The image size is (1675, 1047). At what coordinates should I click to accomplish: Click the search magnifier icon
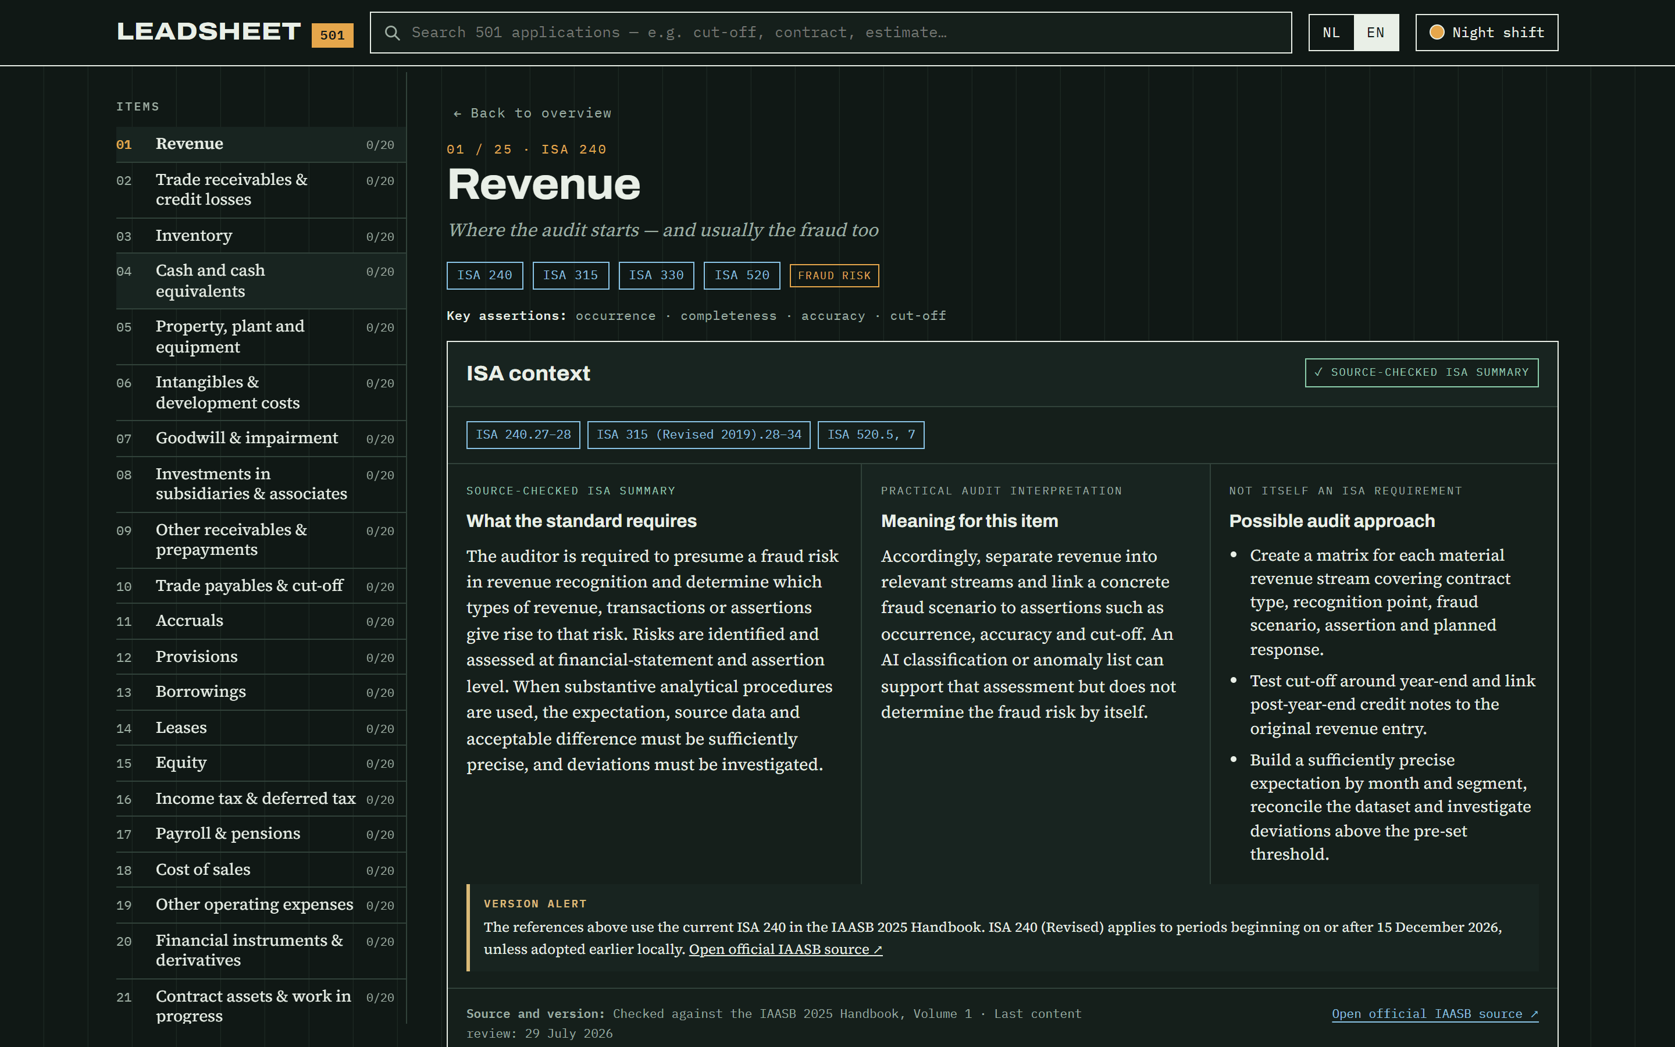point(392,33)
